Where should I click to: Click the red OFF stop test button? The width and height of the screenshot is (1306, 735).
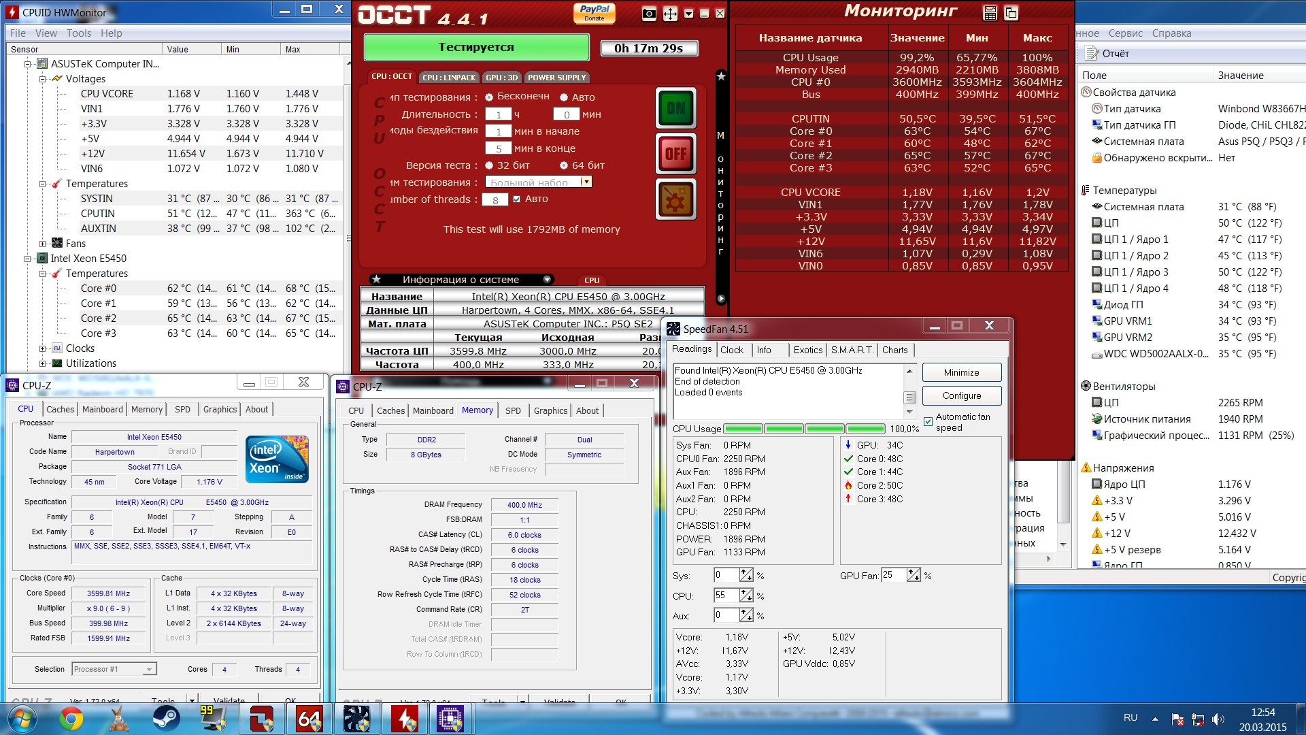point(675,153)
